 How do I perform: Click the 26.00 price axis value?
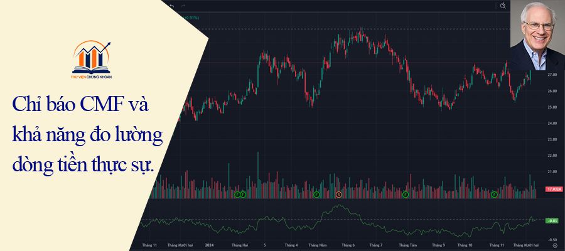click(x=552, y=91)
